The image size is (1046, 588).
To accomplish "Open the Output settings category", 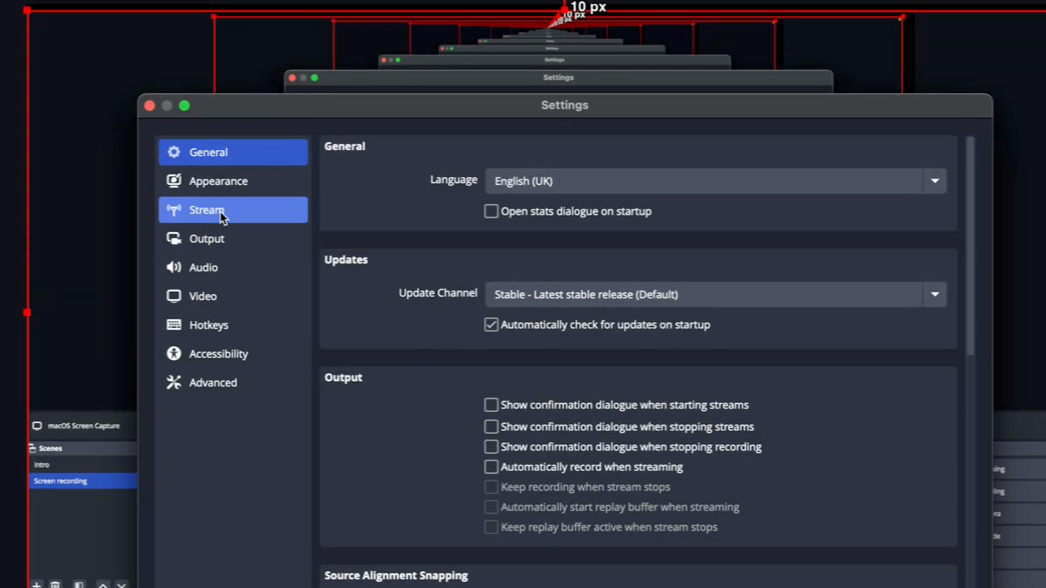I will tap(207, 239).
